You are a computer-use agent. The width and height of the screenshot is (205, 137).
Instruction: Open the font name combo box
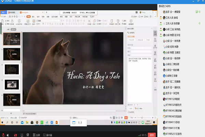tap(48, 21)
